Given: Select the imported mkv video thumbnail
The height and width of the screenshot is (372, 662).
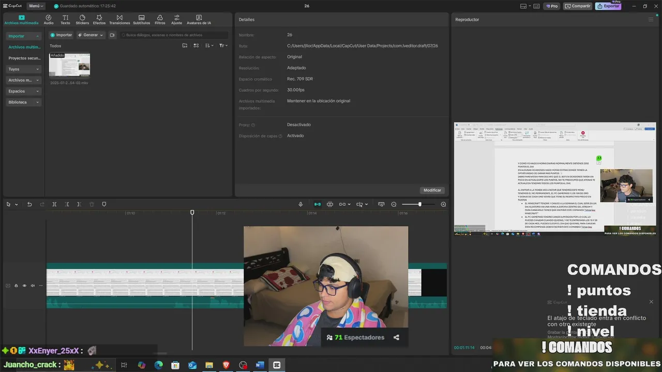Looking at the screenshot, I should point(69,65).
